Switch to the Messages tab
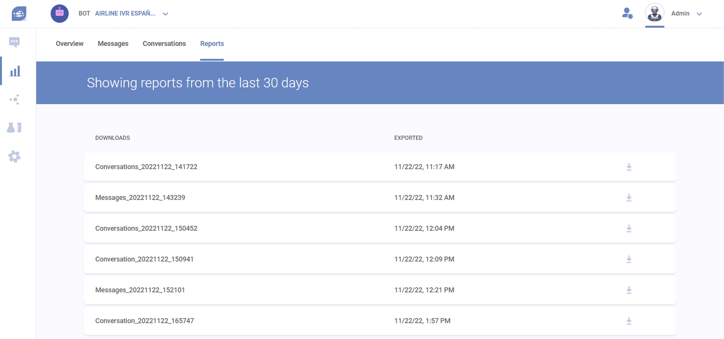Screen dimensions: 724x339 pos(113,43)
